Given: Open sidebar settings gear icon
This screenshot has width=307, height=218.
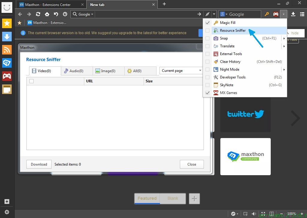Looking at the screenshot, I should tap(7, 212).
